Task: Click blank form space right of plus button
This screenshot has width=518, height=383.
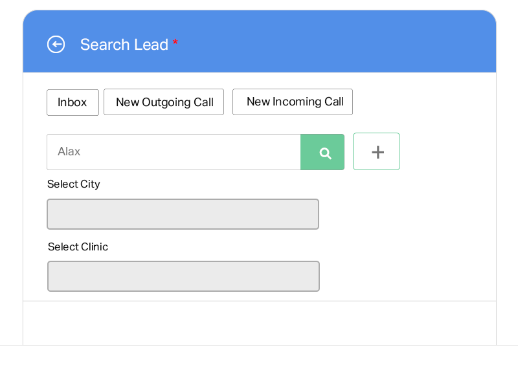Action: [447, 151]
